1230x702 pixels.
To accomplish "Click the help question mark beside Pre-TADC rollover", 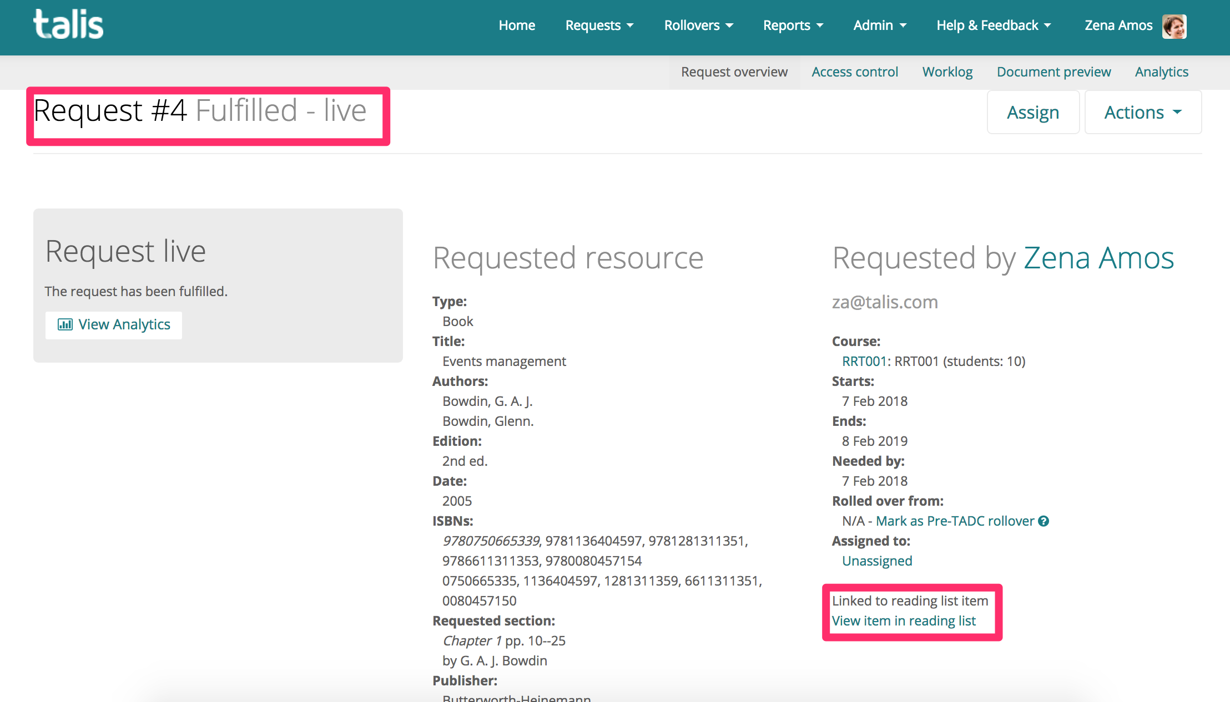I will point(1044,521).
